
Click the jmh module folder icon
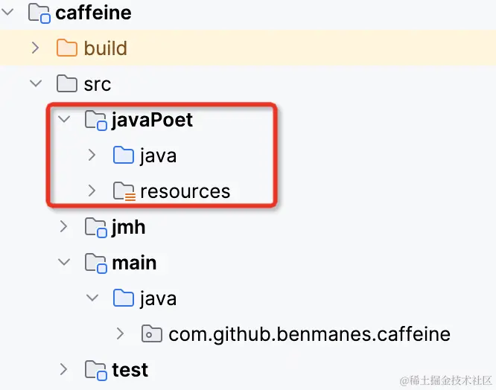(96, 228)
